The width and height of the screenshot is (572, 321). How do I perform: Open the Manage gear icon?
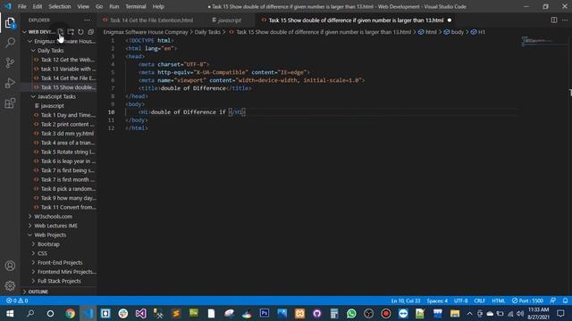[x=10, y=285]
